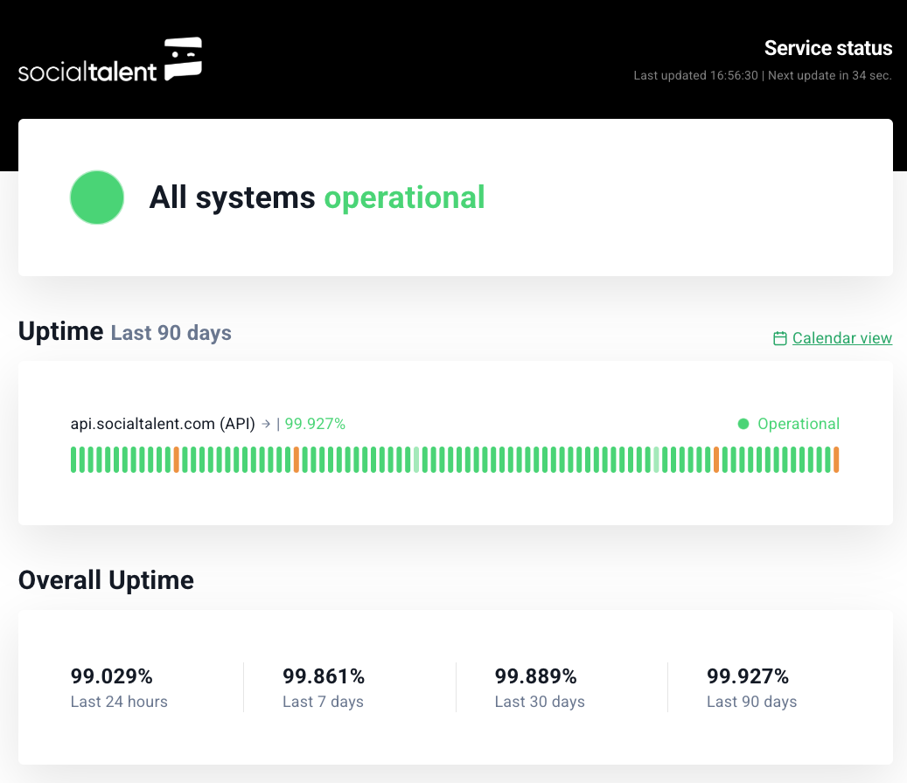Click the Service status header title
907x783 pixels.
(x=827, y=48)
